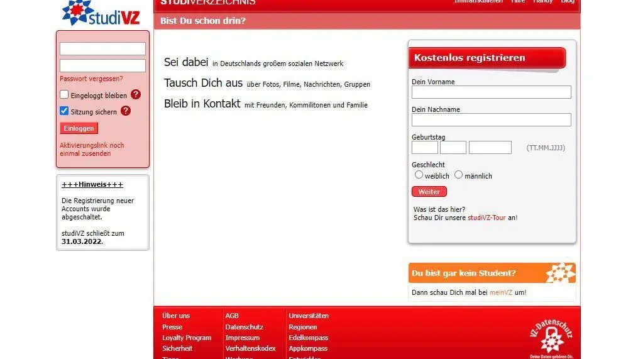Viewport: 638px width, 359px height.
Task: Uncheck the Sitzung sichern checkbox
Action: (x=64, y=111)
